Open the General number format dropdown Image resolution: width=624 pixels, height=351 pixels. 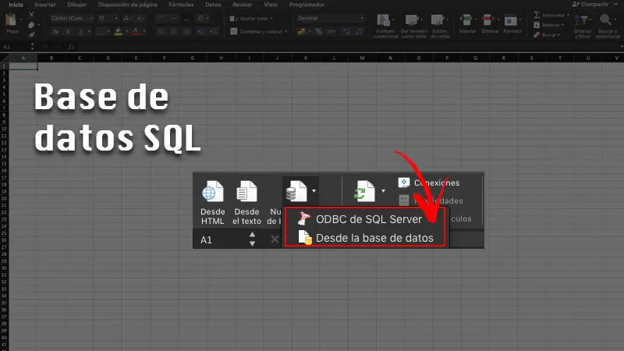tap(330, 18)
